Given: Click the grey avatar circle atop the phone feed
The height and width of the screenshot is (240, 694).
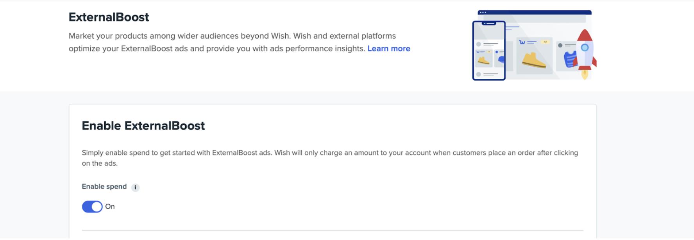Looking at the screenshot, I should (478, 44).
